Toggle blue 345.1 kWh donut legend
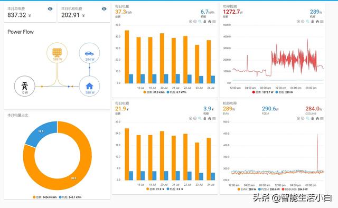Screen dimensions: 338x208 tap(70, 197)
